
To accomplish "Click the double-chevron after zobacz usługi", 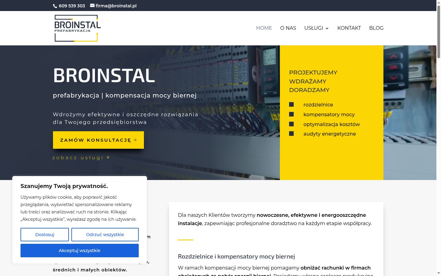I will (x=108, y=158).
